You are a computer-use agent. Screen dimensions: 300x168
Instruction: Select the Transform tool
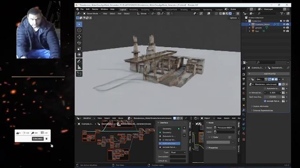[79, 55]
